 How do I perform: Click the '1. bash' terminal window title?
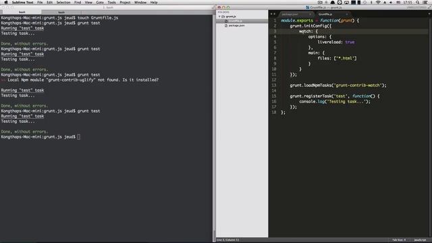pyautogui.click(x=108, y=7)
